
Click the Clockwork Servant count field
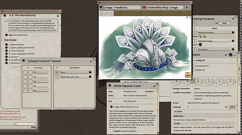[x=195, y=32]
